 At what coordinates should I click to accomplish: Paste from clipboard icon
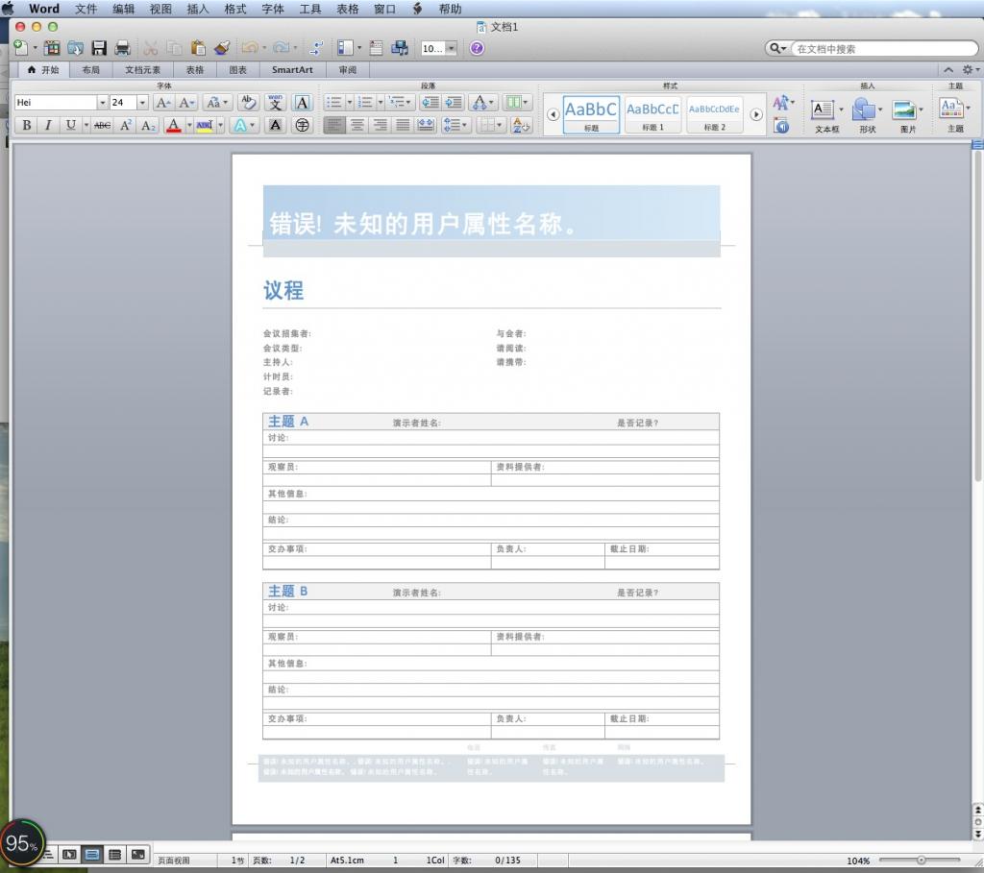198,48
